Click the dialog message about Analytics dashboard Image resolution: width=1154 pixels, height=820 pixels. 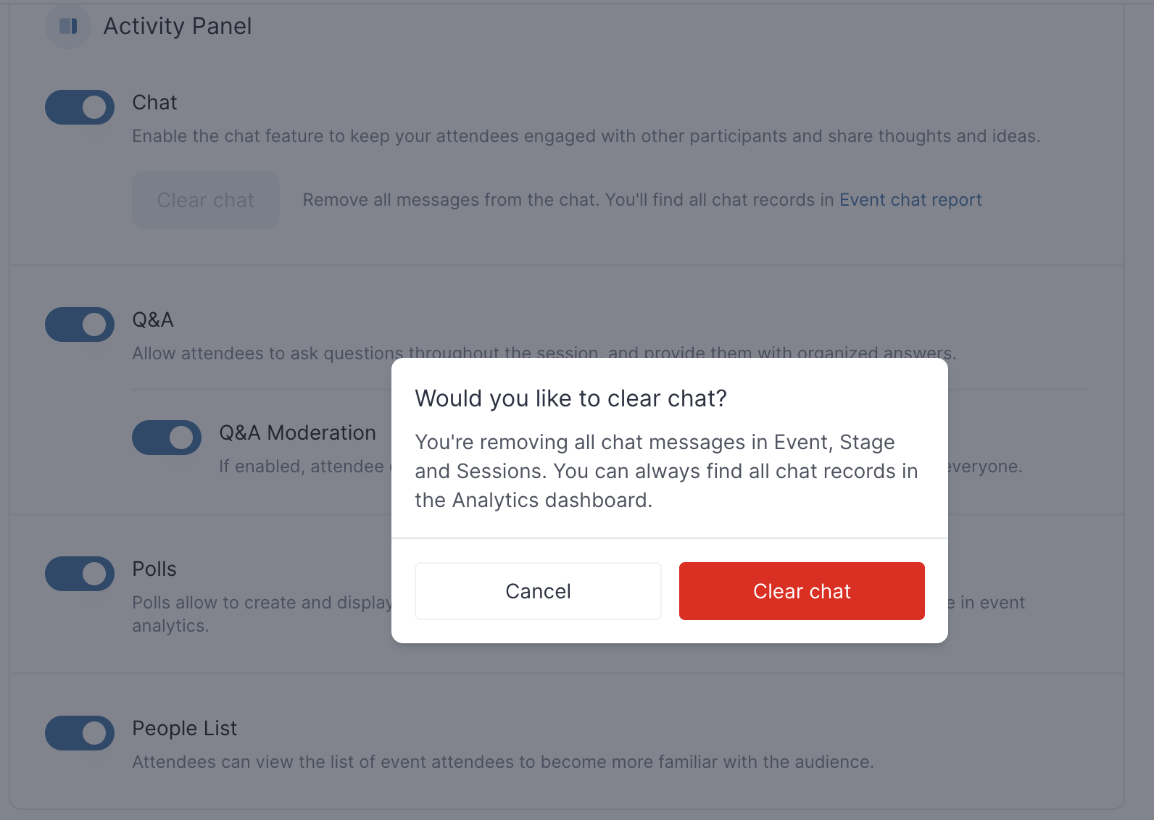tap(666, 471)
